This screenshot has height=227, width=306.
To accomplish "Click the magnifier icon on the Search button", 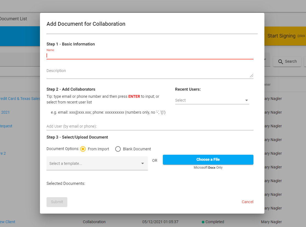I will click(x=280, y=61).
